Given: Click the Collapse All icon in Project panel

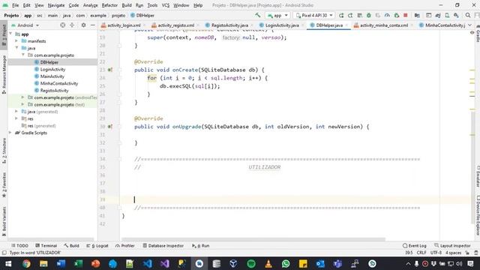Looking at the screenshot, I should pos(72,25).
